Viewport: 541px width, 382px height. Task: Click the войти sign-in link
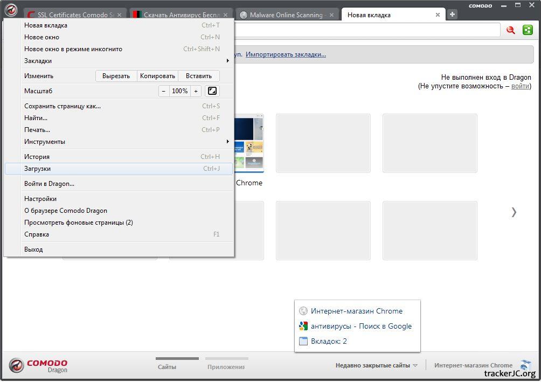[519, 86]
